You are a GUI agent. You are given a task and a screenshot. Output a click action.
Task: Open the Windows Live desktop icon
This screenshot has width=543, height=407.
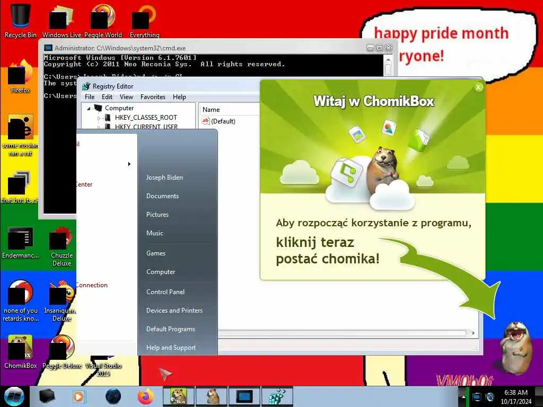(62, 20)
